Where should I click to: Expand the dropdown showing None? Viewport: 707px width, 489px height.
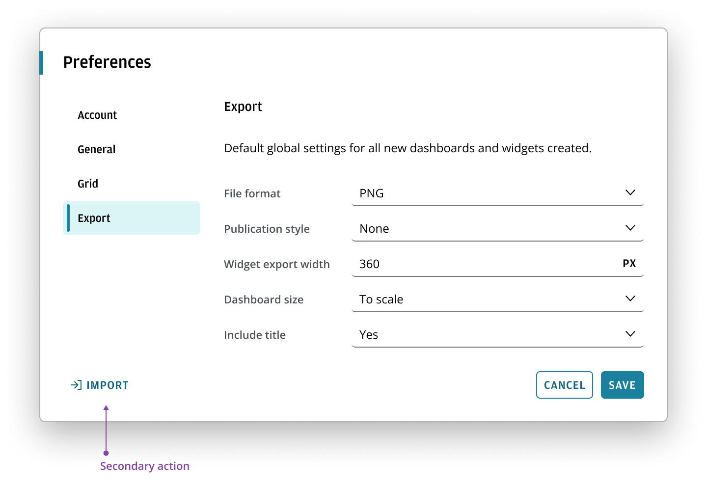[491, 229]
